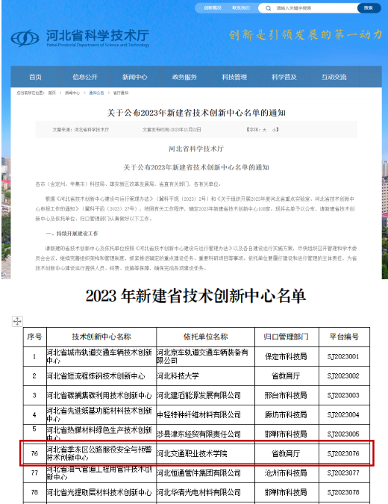The height and width of the screenshot is (504, 388).
Task: Select cell 廊坊市科技局
Action: [287, 414]
